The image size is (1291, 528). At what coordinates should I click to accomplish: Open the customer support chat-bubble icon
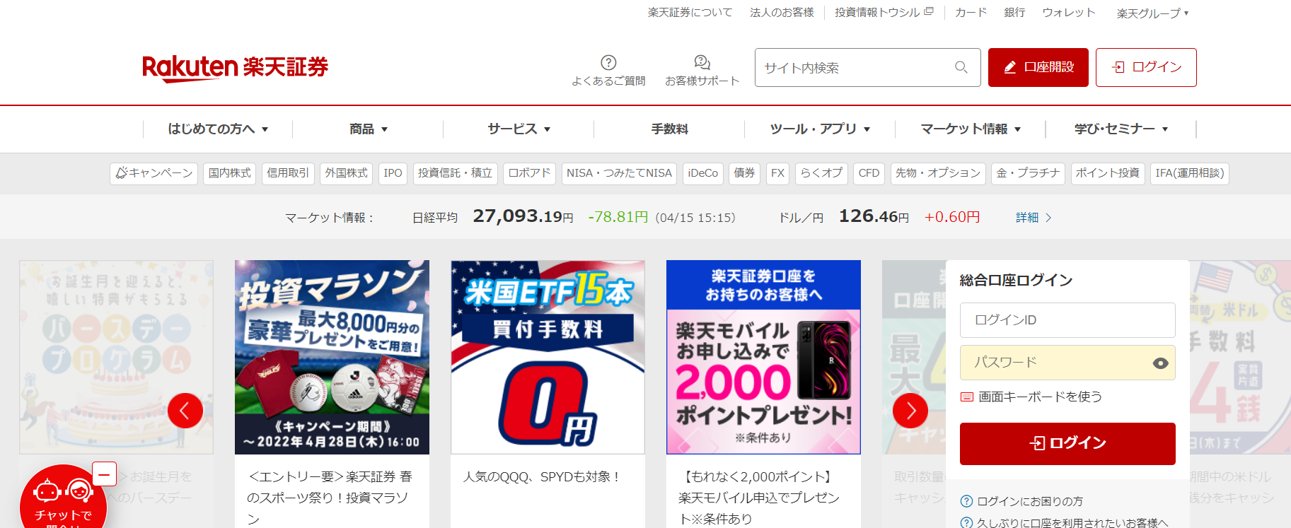(x=702, y=62)
